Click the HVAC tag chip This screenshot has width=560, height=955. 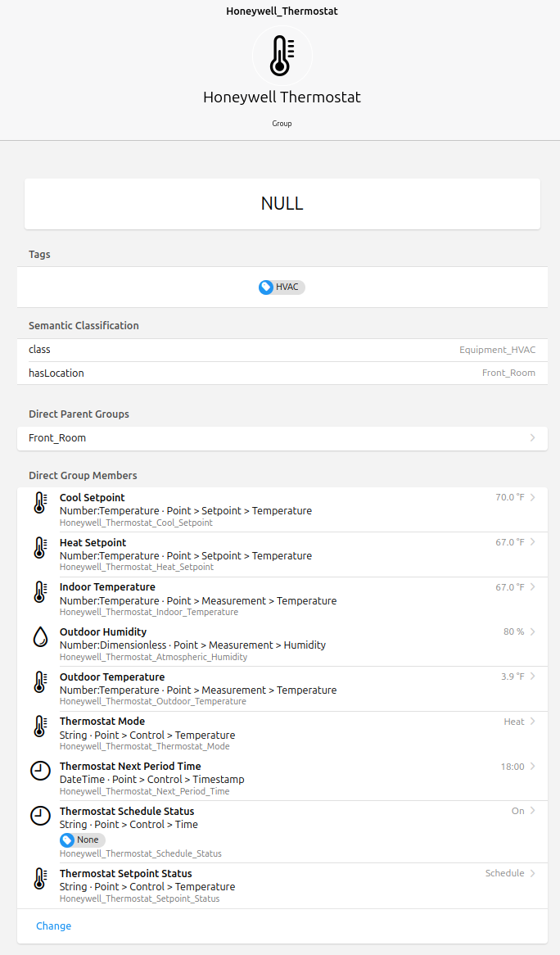(282, 287)
